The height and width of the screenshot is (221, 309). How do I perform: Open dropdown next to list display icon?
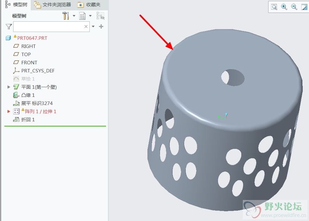tap(90, 16)
